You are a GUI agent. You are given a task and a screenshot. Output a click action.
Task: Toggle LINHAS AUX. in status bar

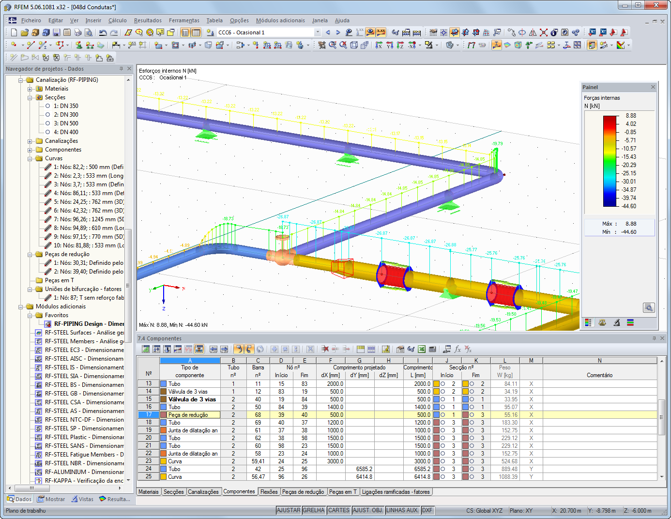(x=402, y=510)
